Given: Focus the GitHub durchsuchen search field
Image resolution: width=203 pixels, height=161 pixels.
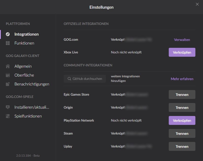Looking at the screenshot, I should (x=85, y=79).
